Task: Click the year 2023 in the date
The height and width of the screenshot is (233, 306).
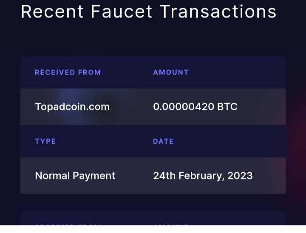Action: click(x=240, y=175)
